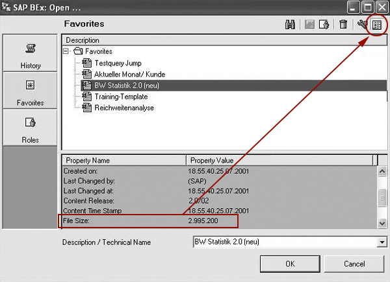The image size is (390, 282).
Task: Click the BW Statistik 2.0 (neu) name field
Action: point(285,242)
